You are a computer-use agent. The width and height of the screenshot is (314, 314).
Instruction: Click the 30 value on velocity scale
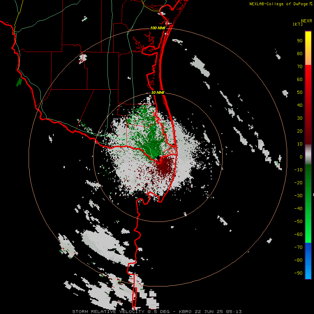(300, 118)
